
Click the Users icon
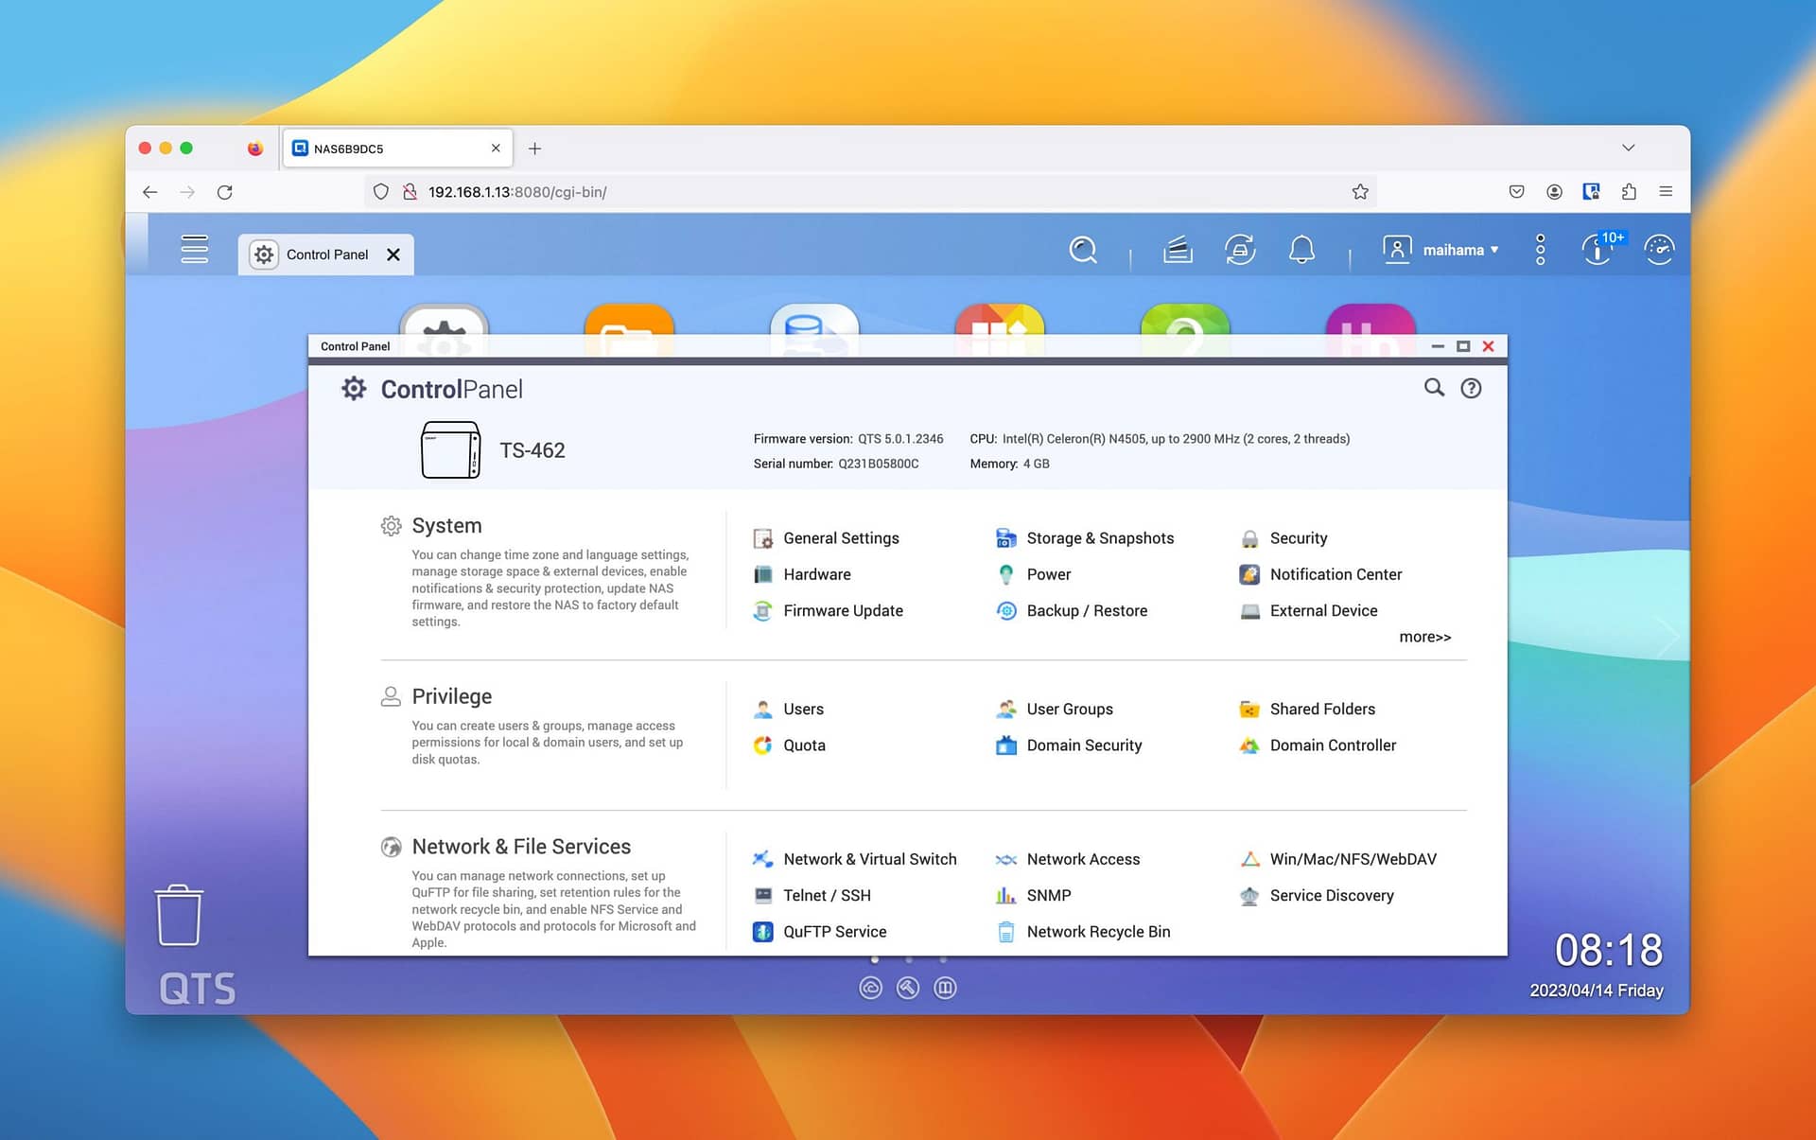pyautogui.click(x=762, y=710)
